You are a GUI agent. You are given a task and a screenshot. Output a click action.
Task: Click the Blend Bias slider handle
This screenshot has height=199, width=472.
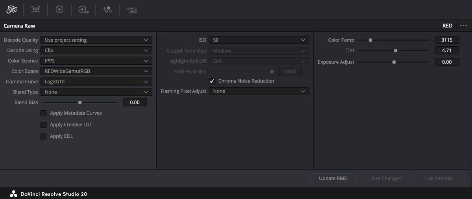coord(80,102)
